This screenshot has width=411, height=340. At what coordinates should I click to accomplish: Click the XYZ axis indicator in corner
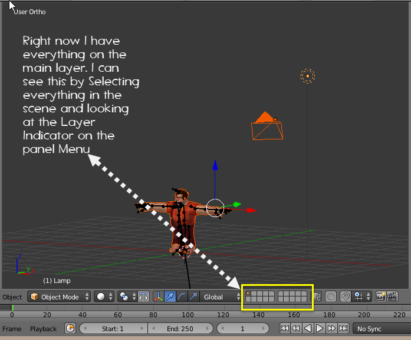click(x=25, y=264)
